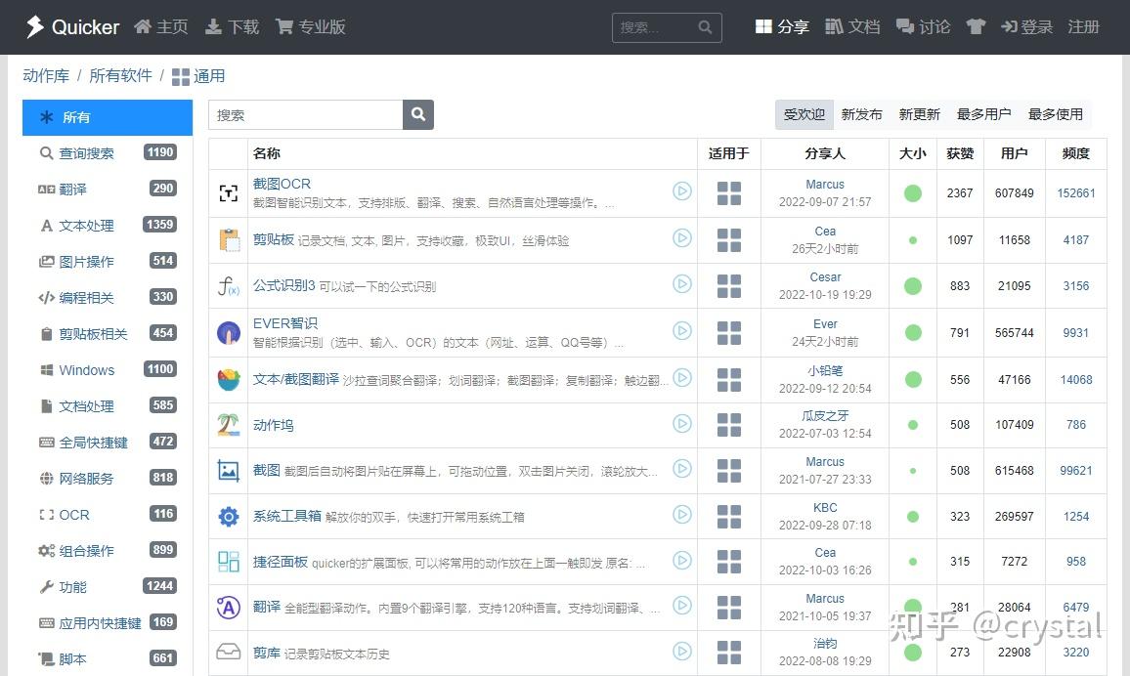Click the play icon for 公式识别3

682,283
